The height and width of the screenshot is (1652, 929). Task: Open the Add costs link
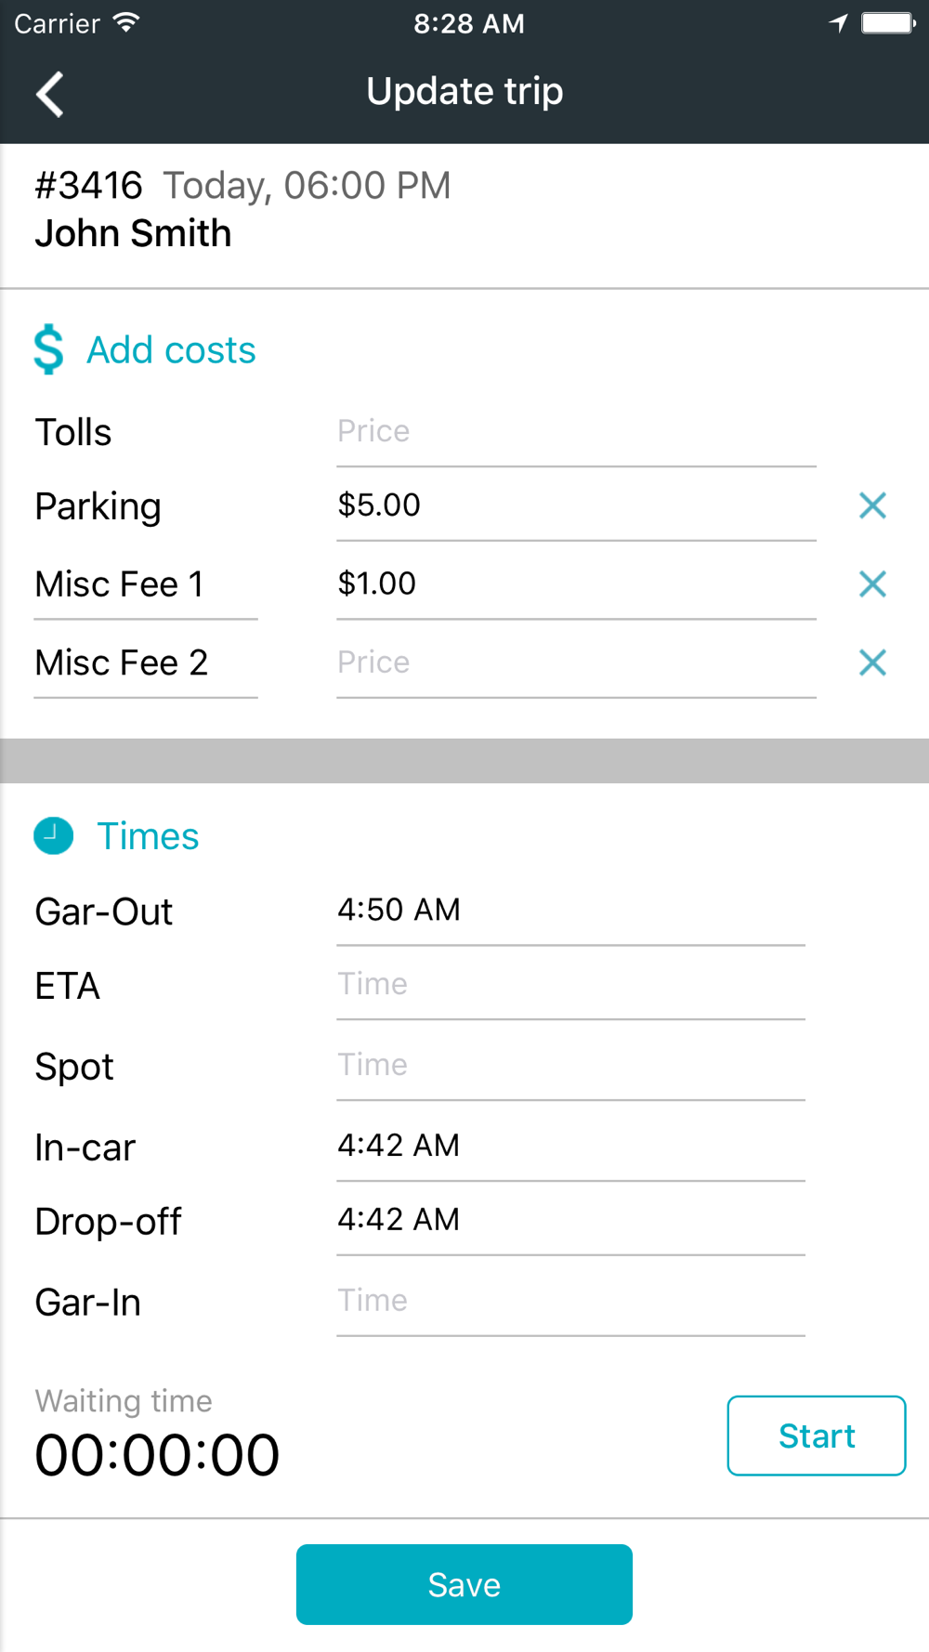click(171, 350)
